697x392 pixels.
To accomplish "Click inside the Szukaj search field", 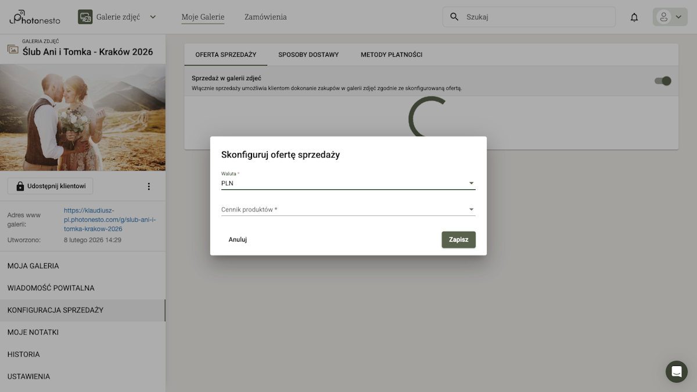I will click(x=523, y=16).
